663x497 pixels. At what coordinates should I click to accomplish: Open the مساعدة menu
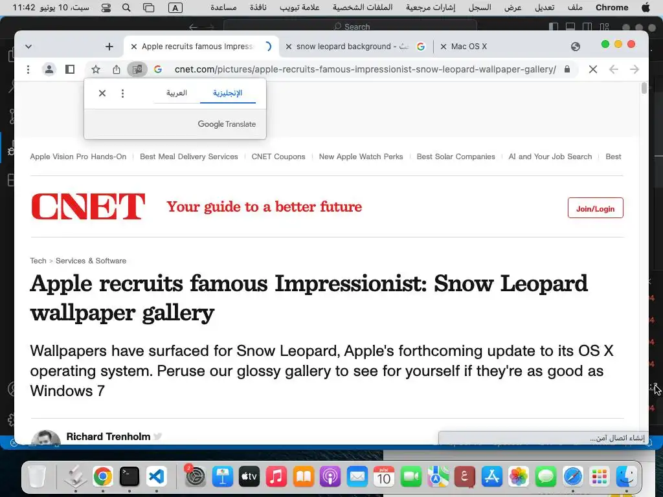click(x=223, y=8)
